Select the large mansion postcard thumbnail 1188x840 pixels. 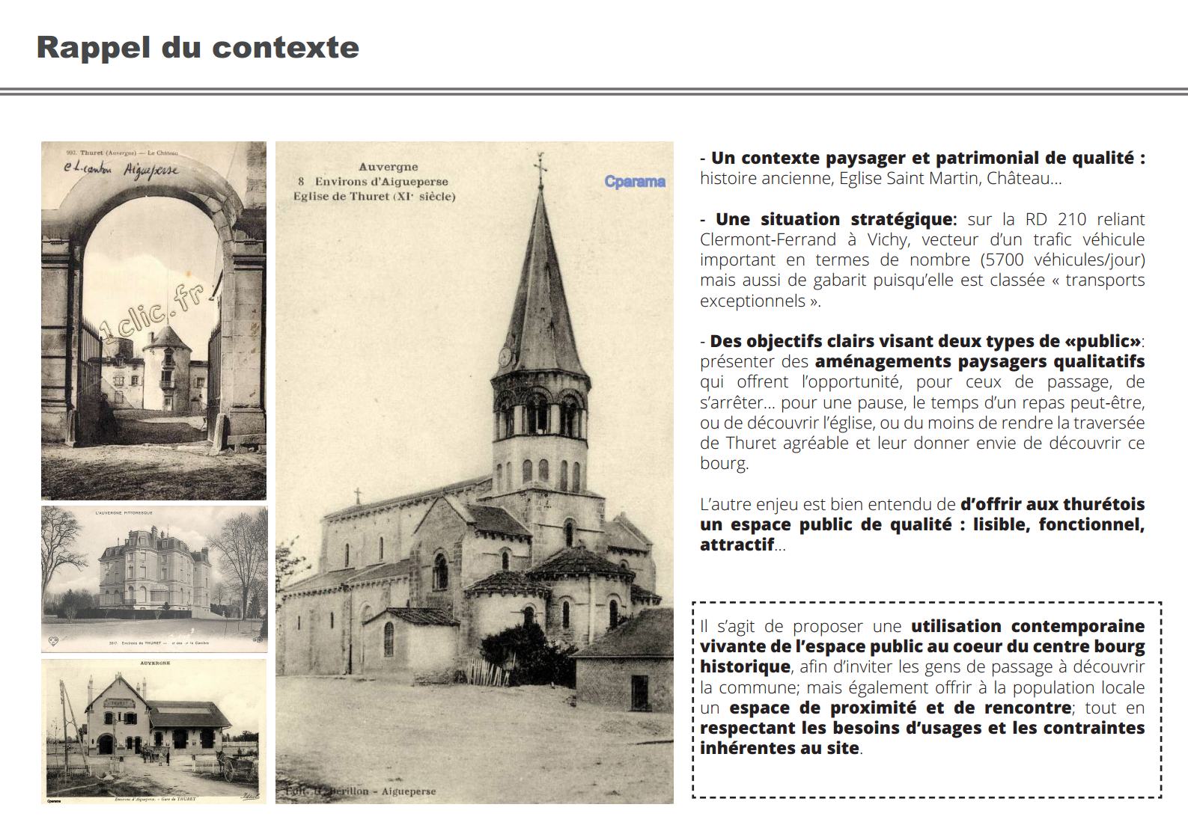[x=154, y=580]
